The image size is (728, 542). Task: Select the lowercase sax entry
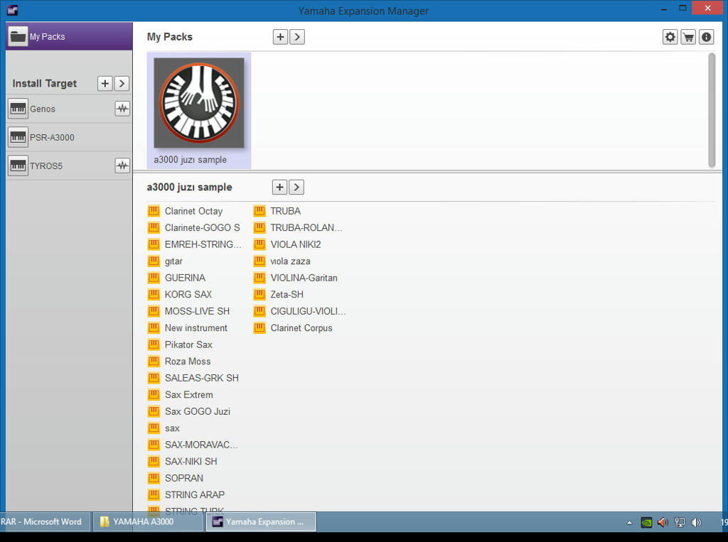164,428
